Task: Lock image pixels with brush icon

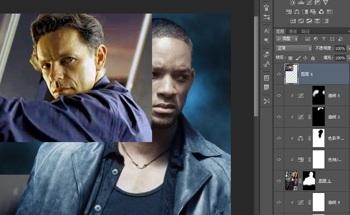Action: (298, 58)
